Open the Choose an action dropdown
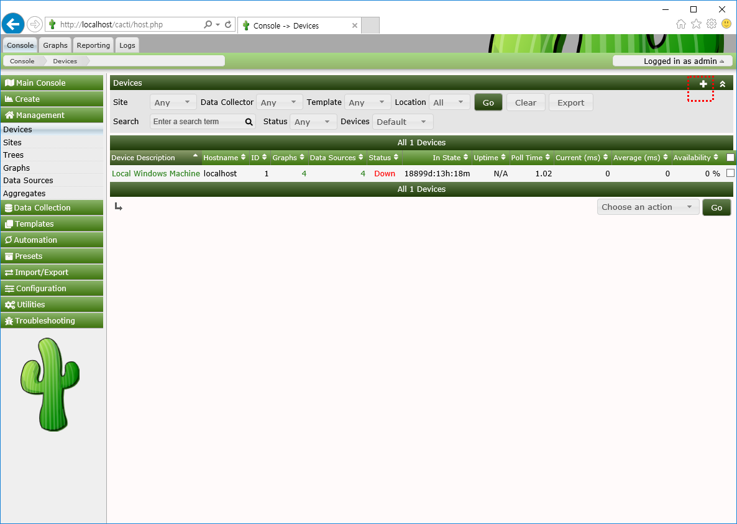 point(648,207)
